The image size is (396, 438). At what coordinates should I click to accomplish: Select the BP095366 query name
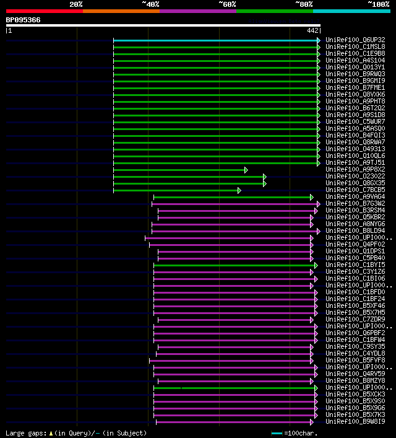coord(23,20)
